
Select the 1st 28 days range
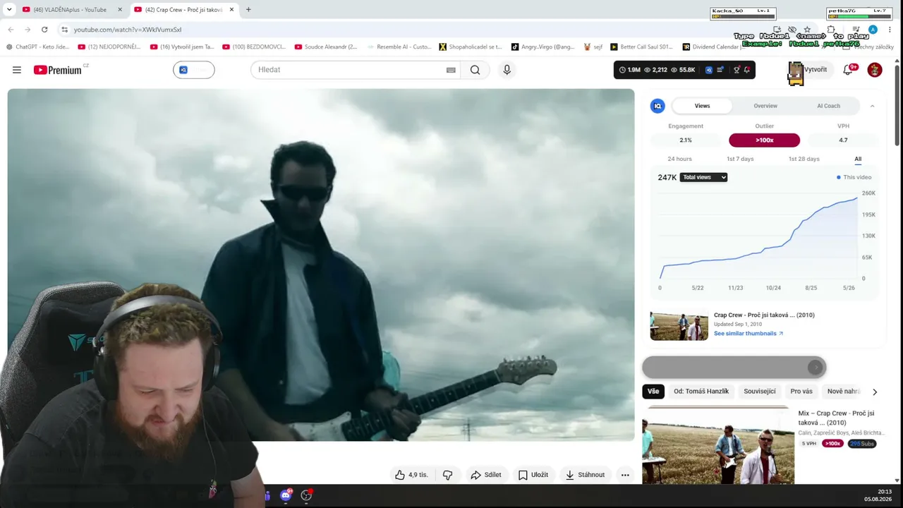(x=804, y=159)
